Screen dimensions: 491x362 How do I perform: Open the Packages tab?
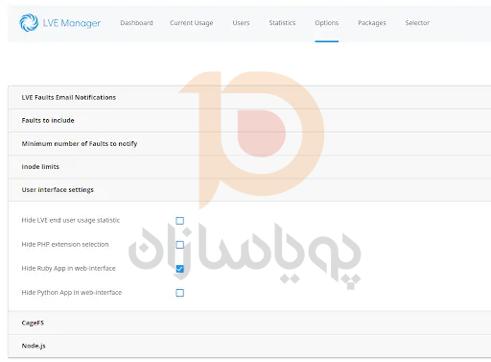372,23
